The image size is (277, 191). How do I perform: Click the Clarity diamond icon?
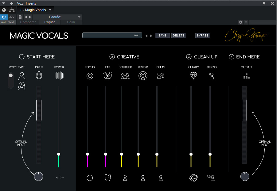pos(193,76)
